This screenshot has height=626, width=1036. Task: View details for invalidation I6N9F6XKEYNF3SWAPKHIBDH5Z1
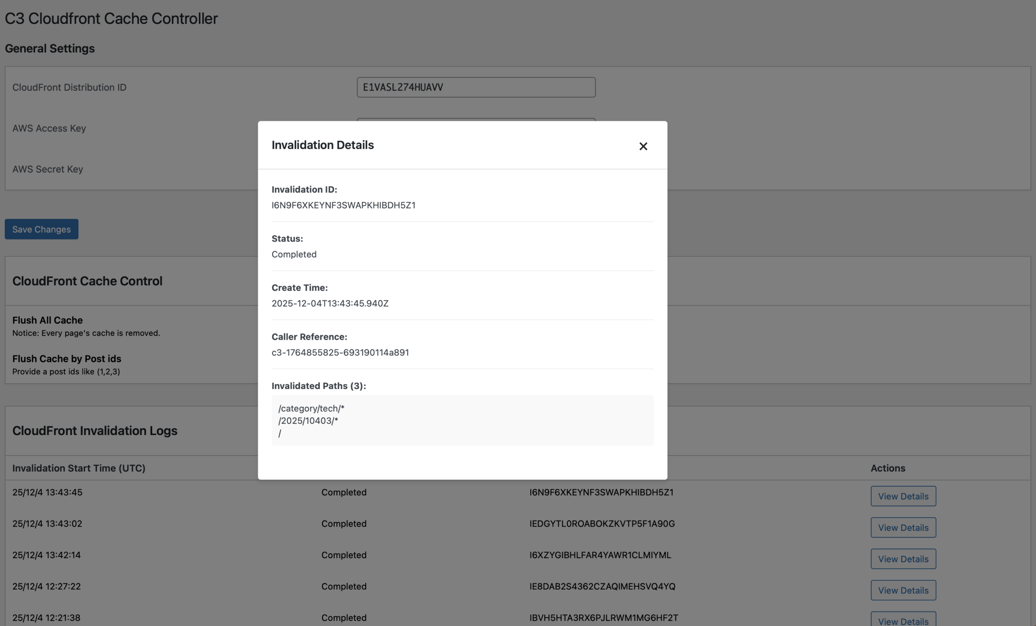(x=903, y=496)
